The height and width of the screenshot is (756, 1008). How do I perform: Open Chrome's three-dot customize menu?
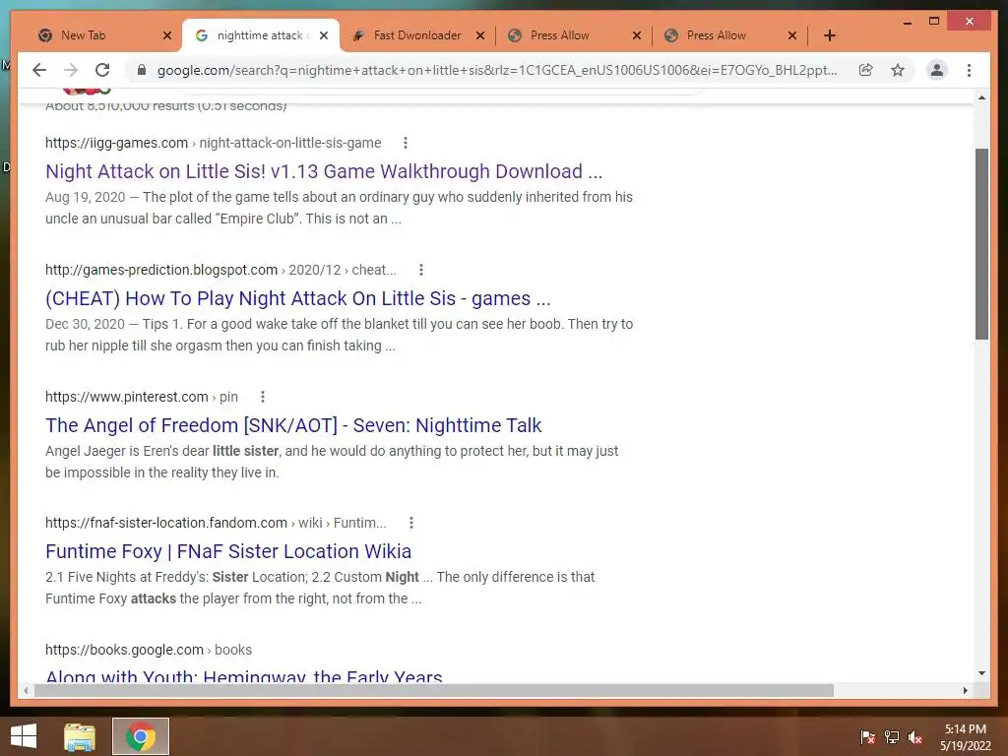(x=969, y=70)
